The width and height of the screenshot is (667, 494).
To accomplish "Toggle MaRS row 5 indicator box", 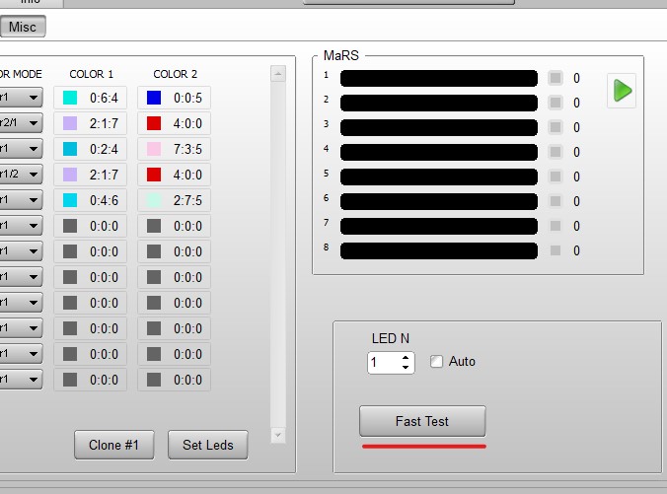I will point(556,176).
